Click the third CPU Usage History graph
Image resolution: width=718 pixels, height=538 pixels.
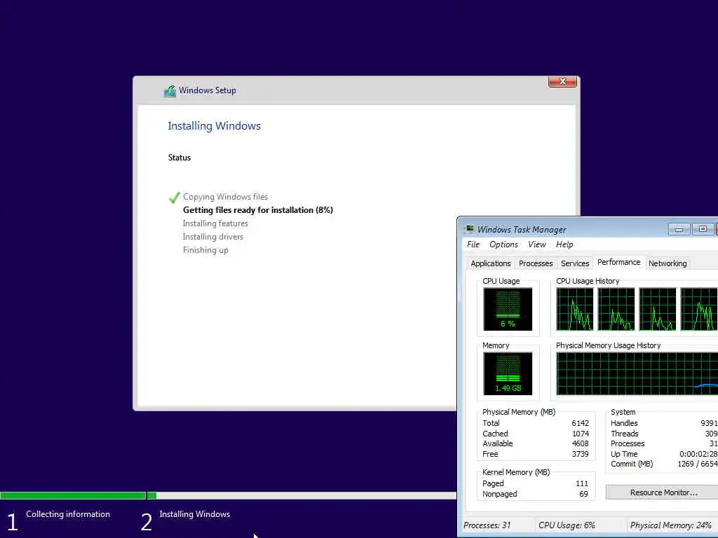tap(657, 309)
